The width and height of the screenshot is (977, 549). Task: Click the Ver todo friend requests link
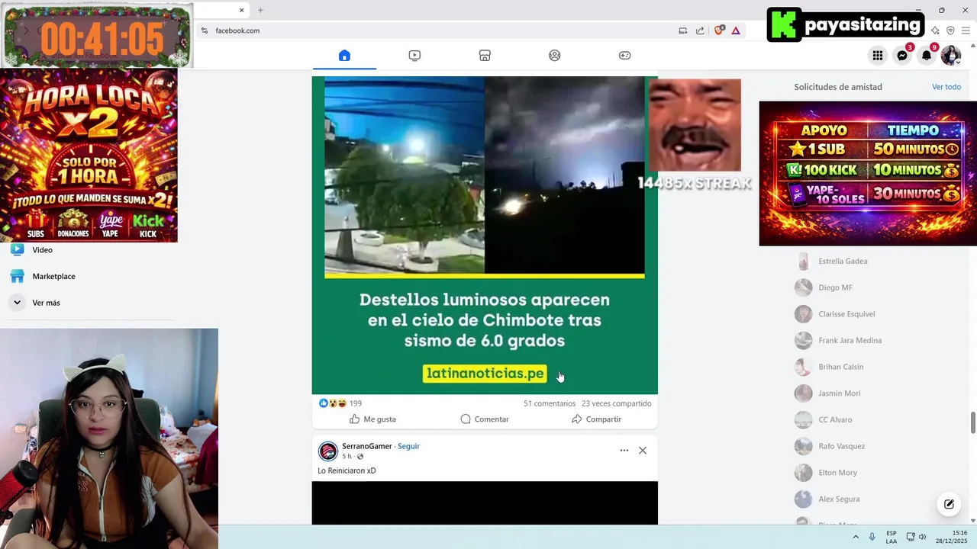tap(946, 87)
